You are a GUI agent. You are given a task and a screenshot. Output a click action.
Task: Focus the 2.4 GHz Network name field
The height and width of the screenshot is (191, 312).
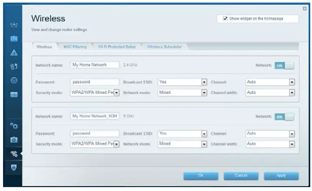coord(95,65)
